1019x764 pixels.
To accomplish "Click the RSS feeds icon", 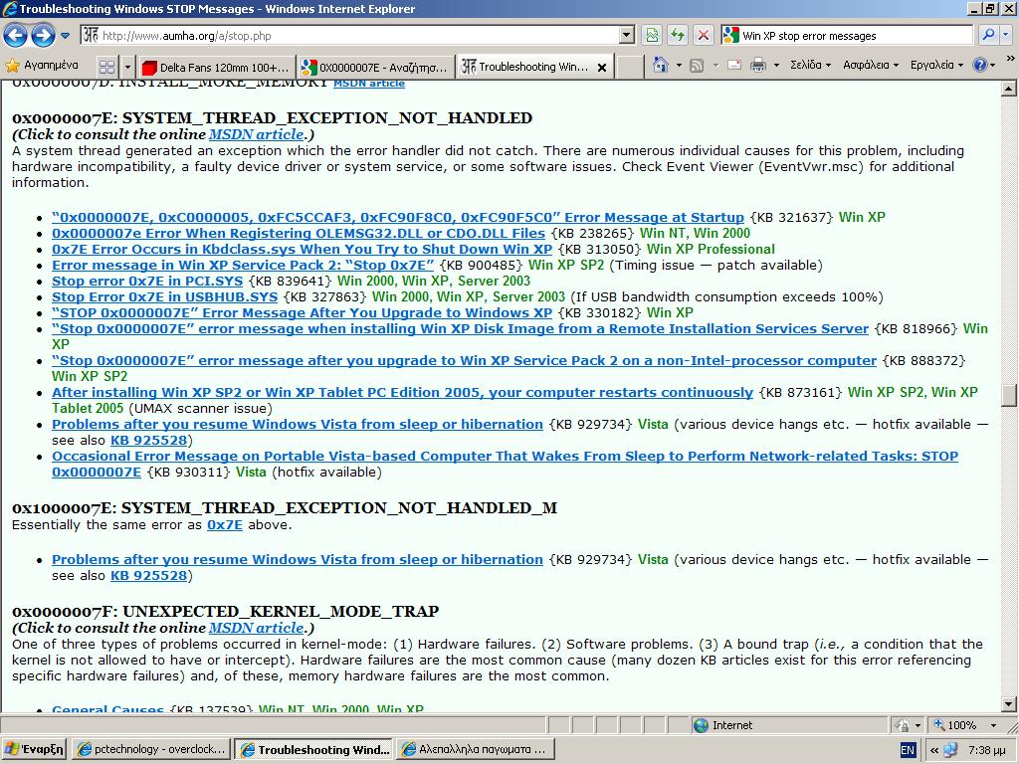I will click(x=697, y=65).
